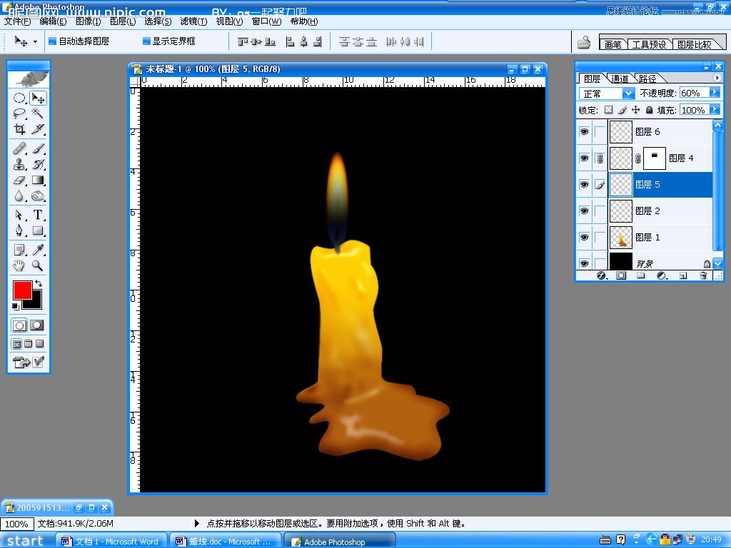Toggle visibility of 图层 1

[584, 237]
